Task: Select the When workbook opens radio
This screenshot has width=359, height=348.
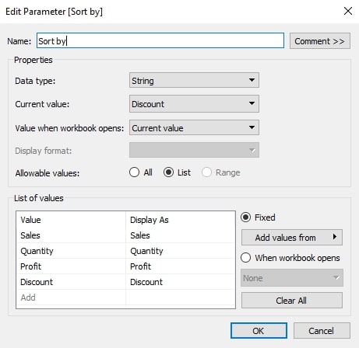Action: 245,258
